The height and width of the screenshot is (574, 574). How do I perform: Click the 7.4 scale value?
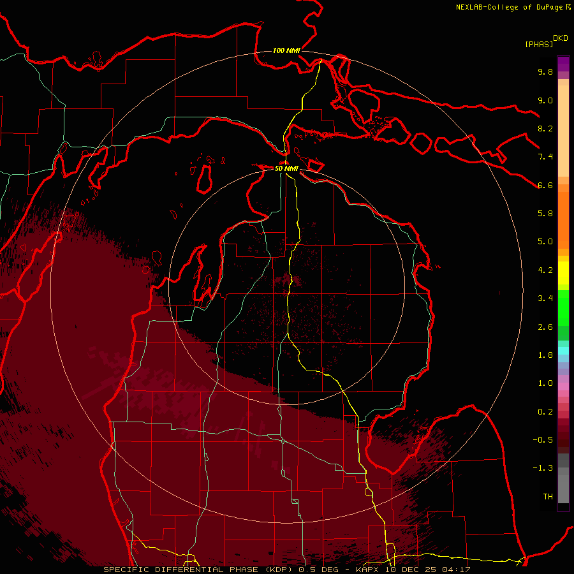[x=545, y=157]
